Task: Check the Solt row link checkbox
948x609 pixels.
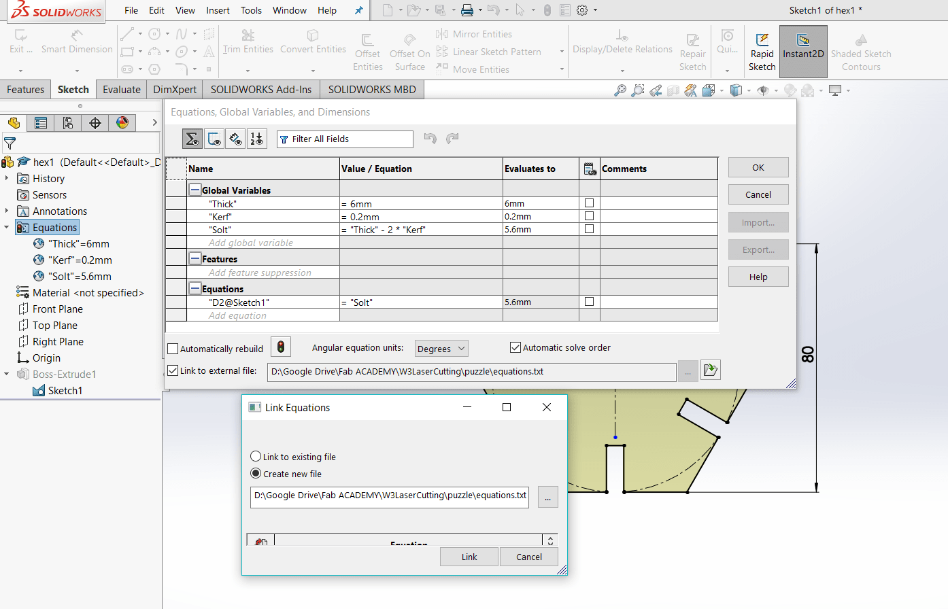Action: click(589, 229)
